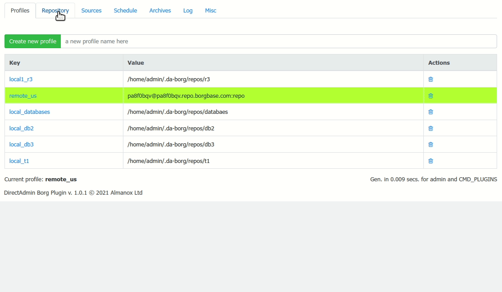Remove local_databases using its delete icon

[x=430, y=112]
